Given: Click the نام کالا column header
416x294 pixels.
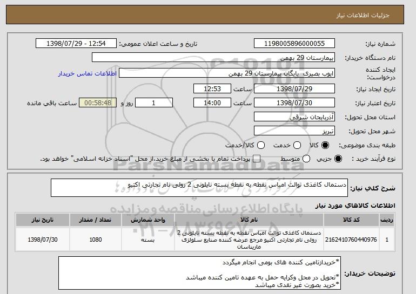Looking at the screenshot, I should (x=249, y=220).
